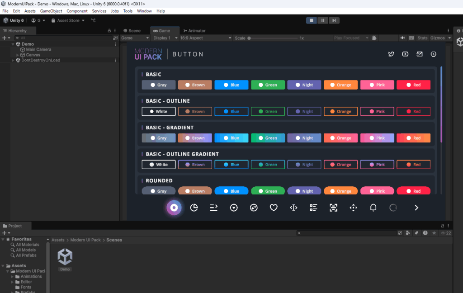This screenshot has height=293, width=463.
Task: Toggle Stats overlay in the Game view
Action: click(x=422, y=38)
